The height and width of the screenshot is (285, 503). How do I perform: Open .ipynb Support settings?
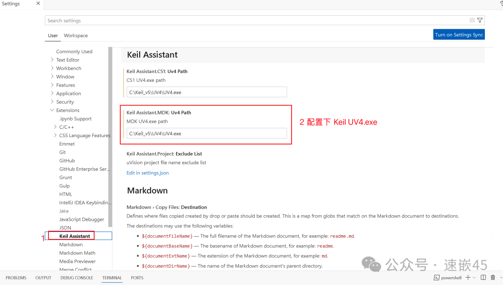[75, 119]
